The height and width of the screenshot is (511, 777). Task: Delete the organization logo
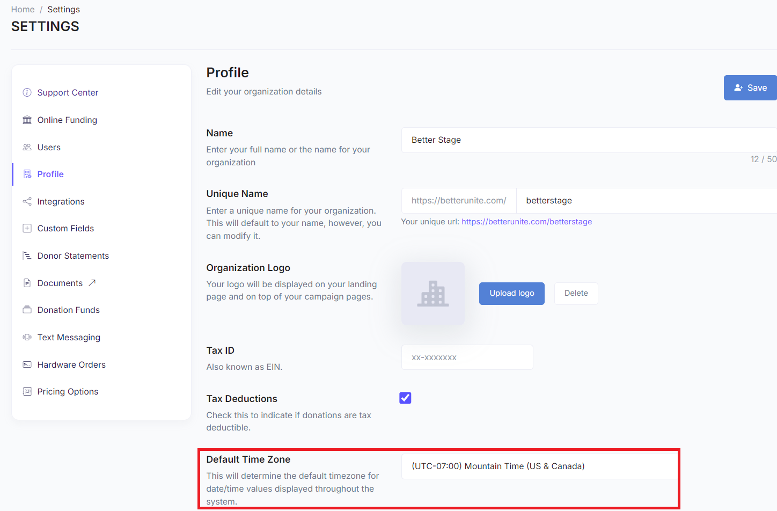coord(576,293)
